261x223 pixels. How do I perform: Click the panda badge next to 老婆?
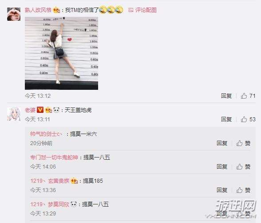pos(56,110)
